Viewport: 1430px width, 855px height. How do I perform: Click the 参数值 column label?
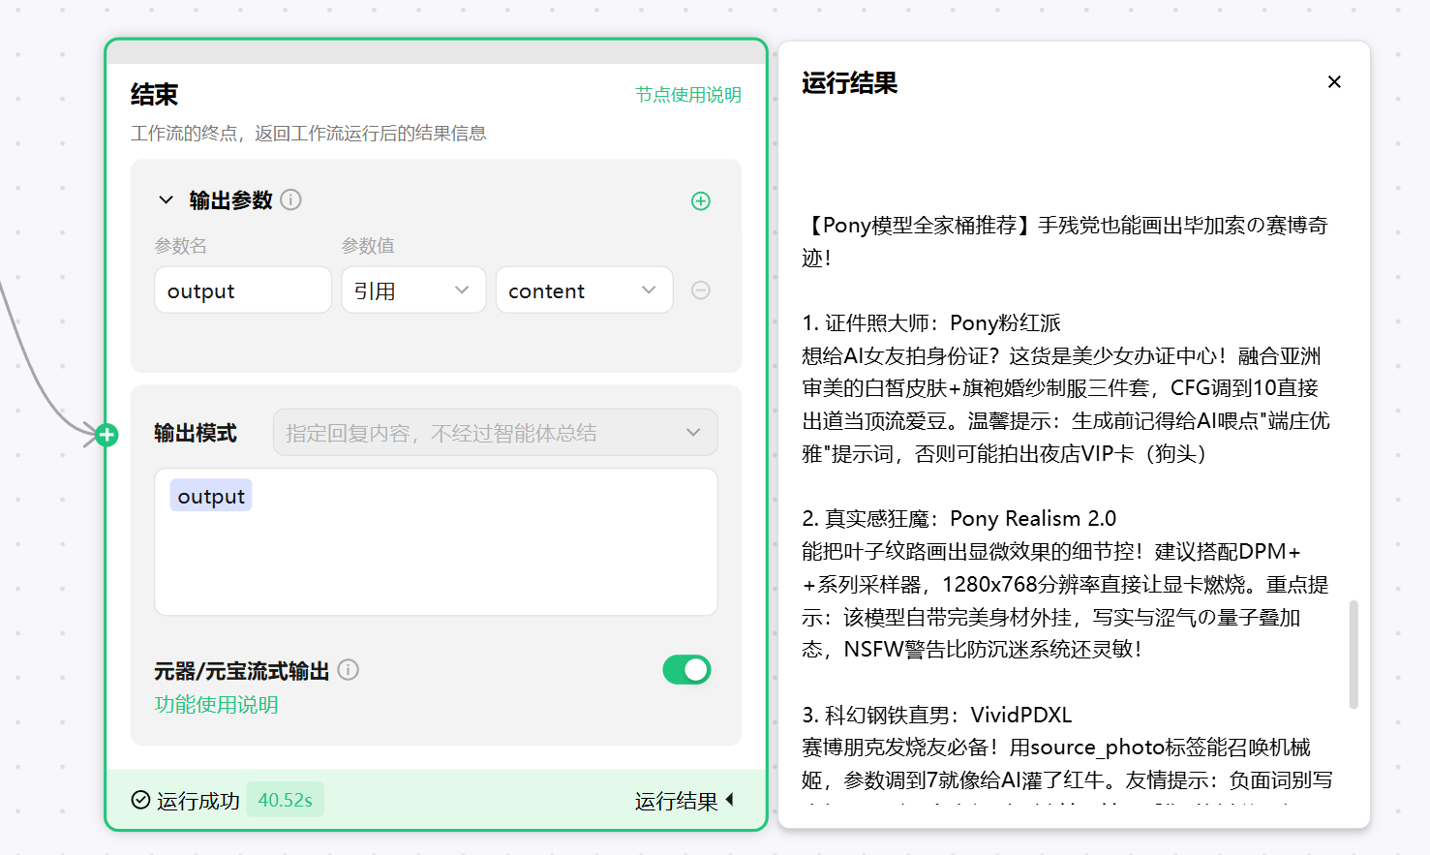(x=368, y=246)
